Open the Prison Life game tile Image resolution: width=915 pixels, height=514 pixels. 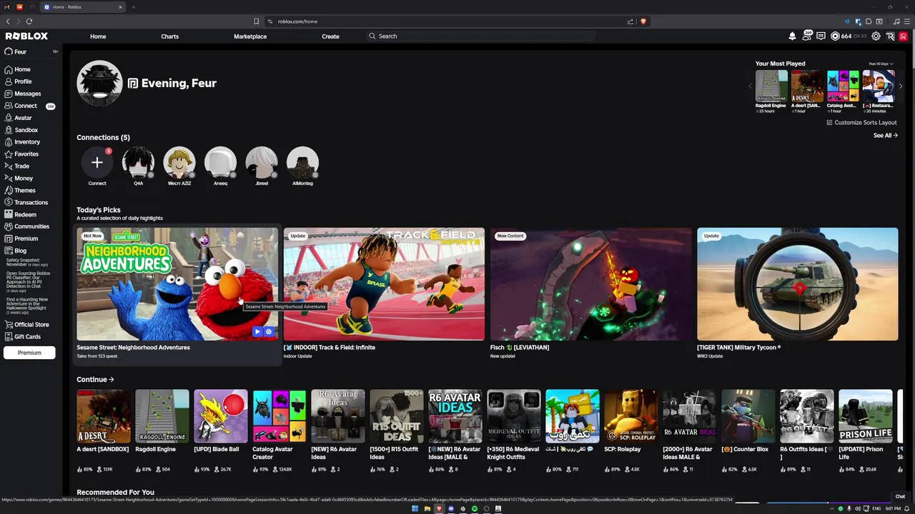[865, 416]
